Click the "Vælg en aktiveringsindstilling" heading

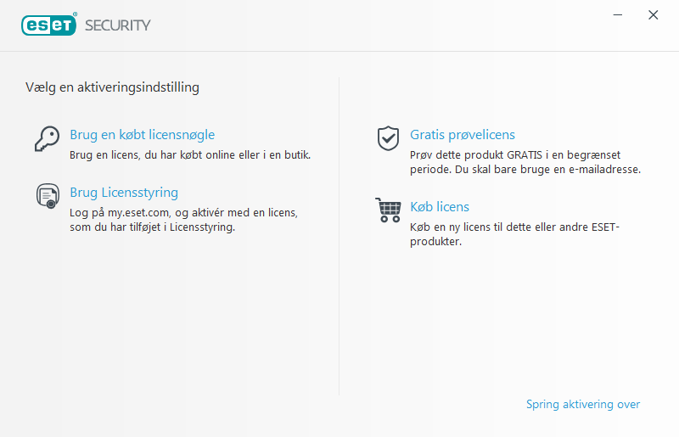(113, 87)
